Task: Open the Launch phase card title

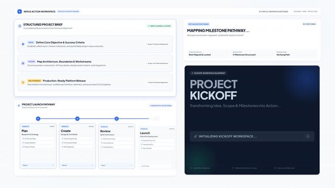Action: 145,133
